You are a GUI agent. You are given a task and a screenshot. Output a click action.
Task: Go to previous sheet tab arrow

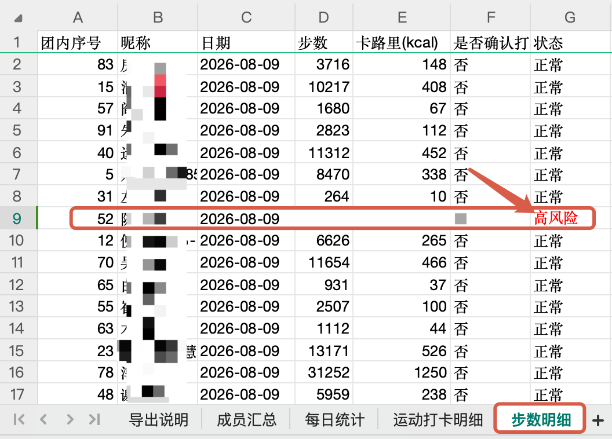pos(43,419)
